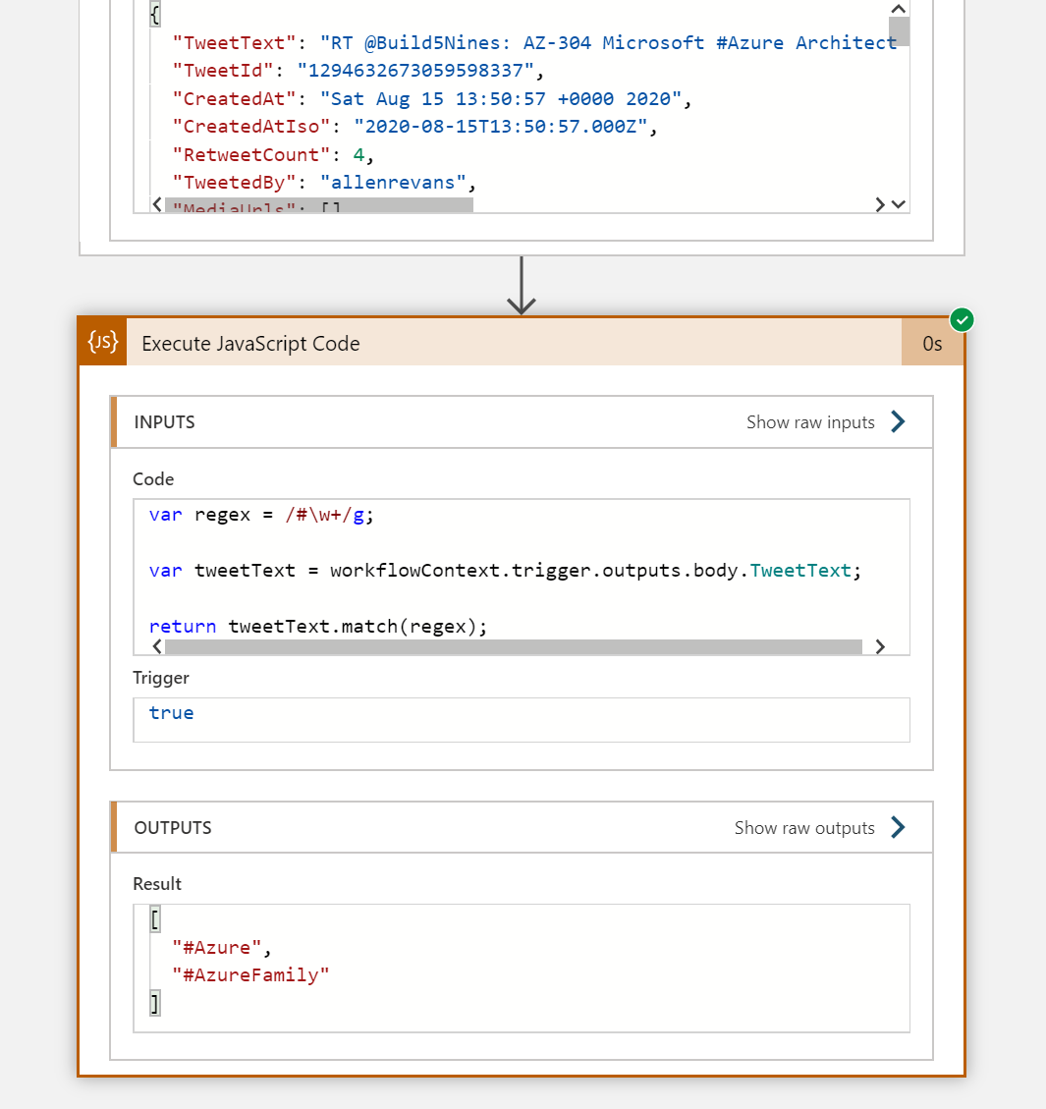Viewport: 1046px width, 1109px height.
Task: Click the green success checkmark badge
Action: [962, 320]
